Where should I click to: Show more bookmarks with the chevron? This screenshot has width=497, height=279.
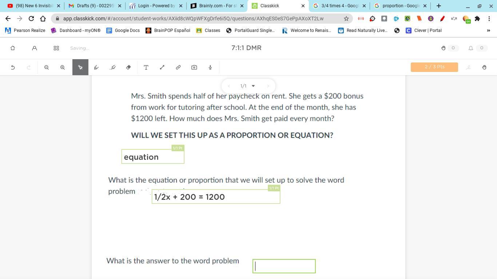pyautogui.click(x=489, y=31)
